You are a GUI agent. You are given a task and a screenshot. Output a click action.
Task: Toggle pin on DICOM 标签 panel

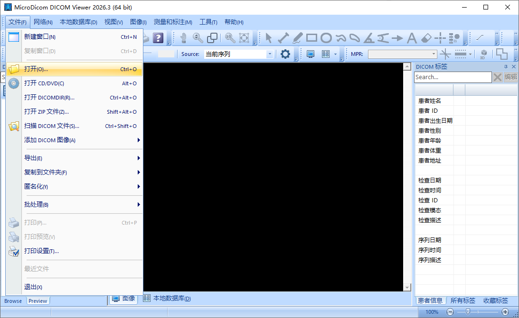pyautogui.click(x=506, y=67)
